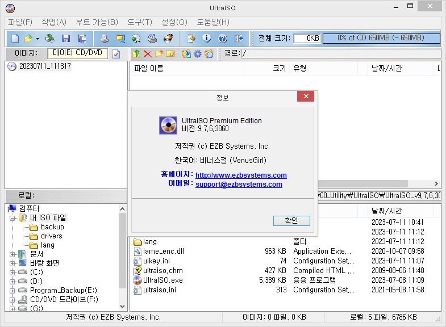
Task: Click the Exit door icon in toolbar
Action: (239, 39)
